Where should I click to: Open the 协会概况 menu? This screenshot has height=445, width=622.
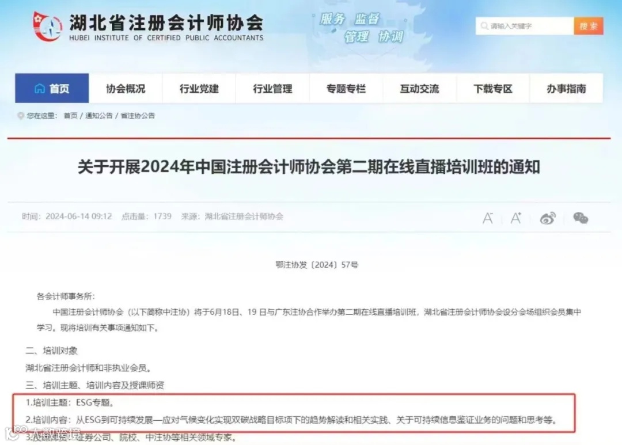click(x=126, y=88)
